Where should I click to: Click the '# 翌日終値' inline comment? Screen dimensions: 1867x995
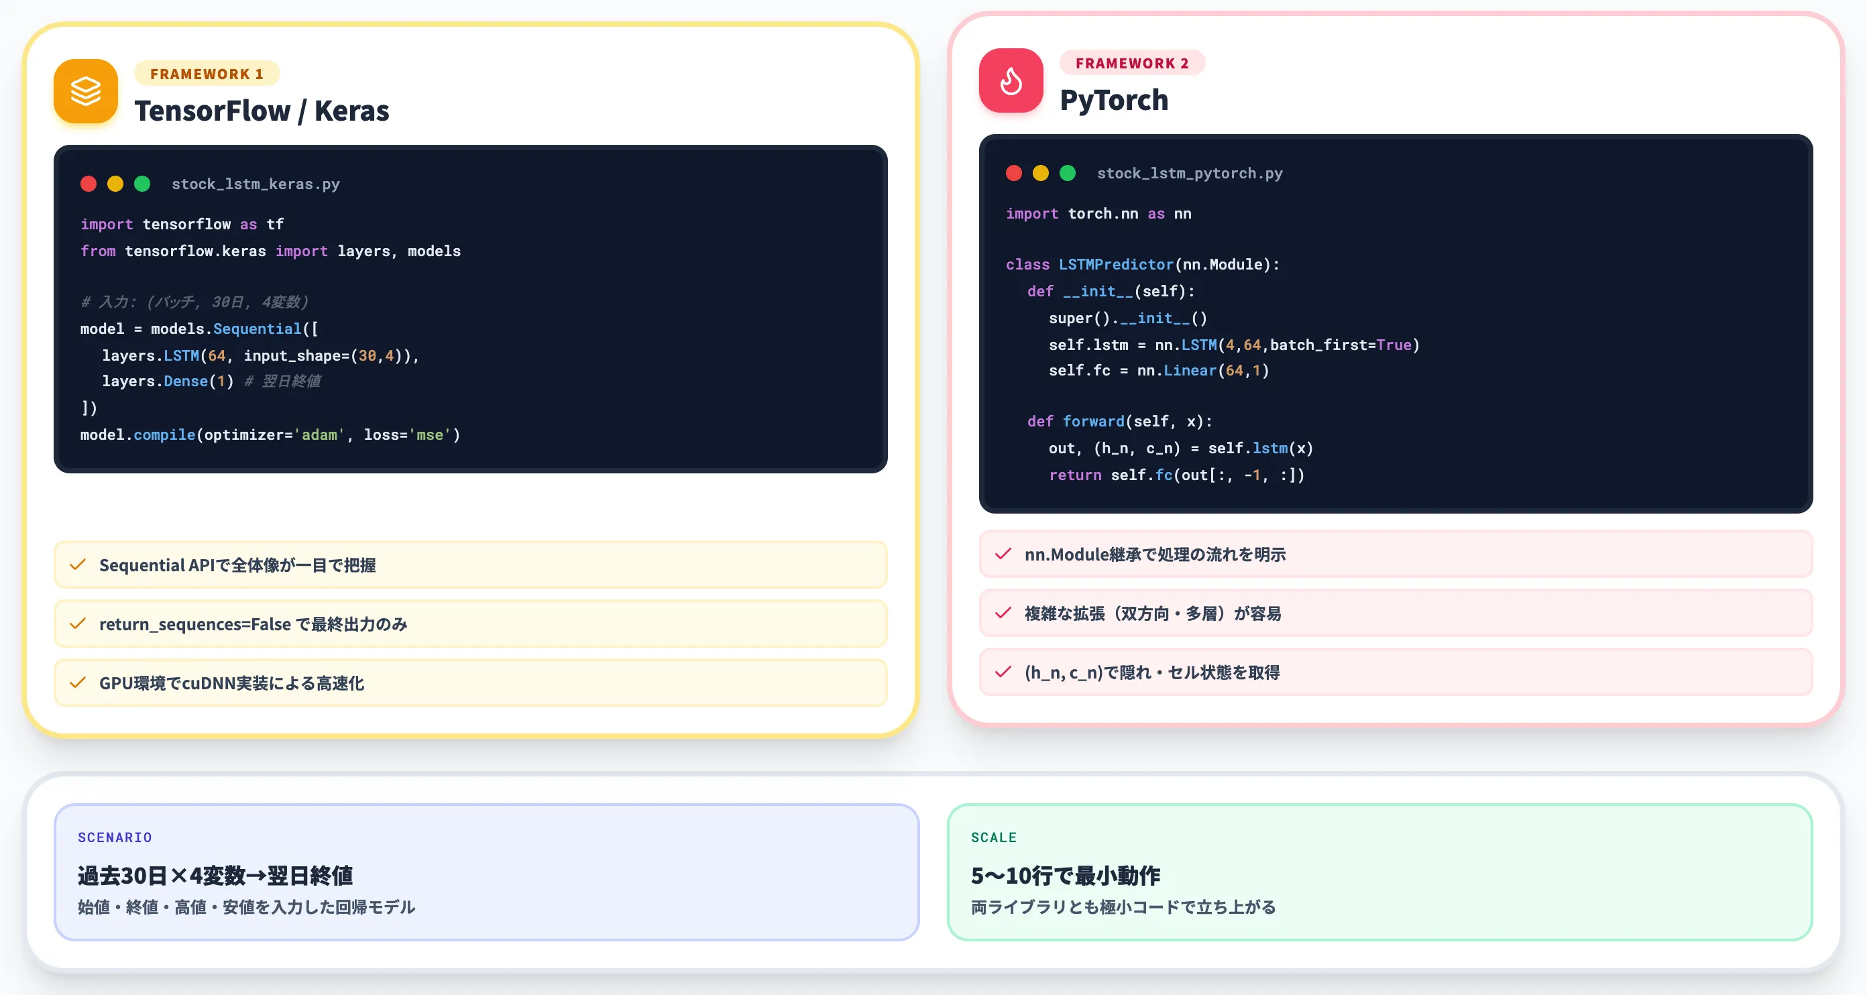tap(282, 382)
